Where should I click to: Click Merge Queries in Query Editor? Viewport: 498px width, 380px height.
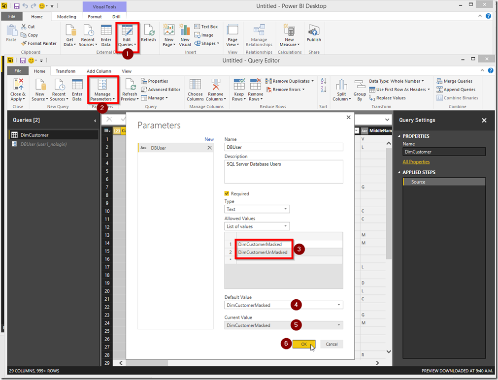455,81
